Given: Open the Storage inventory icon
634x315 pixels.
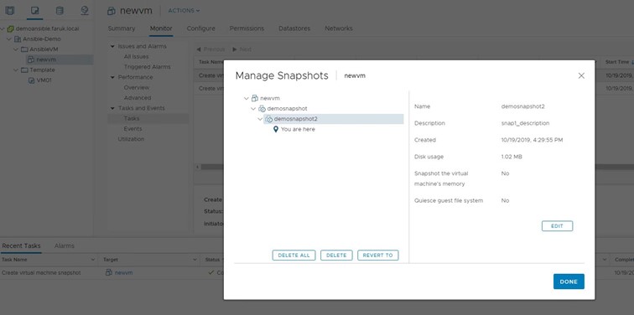Looking at the screenshot, I should pyautogui.click(x=60, y=11).
